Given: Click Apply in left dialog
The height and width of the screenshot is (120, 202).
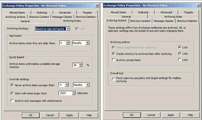Looking at the screenshot, I should [69, 115].
